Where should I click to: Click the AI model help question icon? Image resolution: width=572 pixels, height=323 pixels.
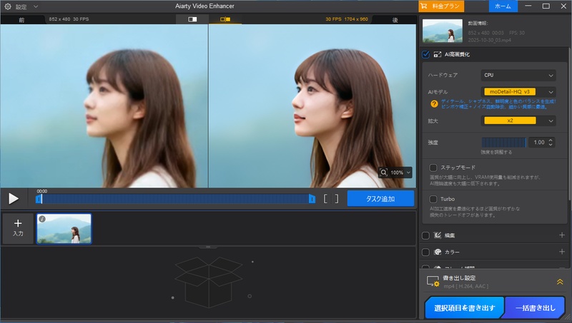tap(434, 104)
